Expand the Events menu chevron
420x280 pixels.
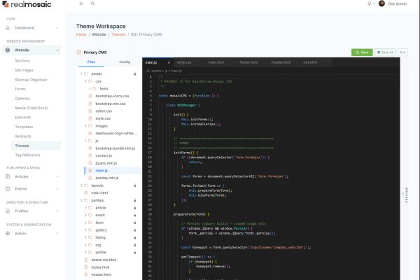57,189
